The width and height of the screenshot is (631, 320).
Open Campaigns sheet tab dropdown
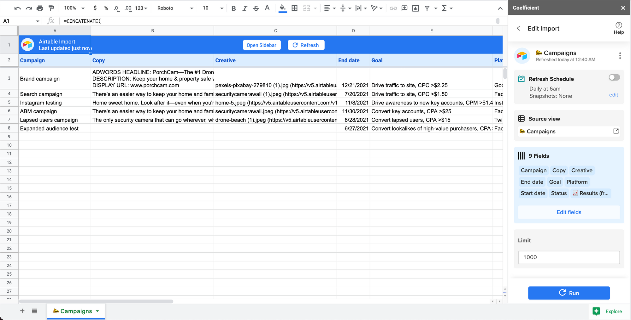pos(97,311)
